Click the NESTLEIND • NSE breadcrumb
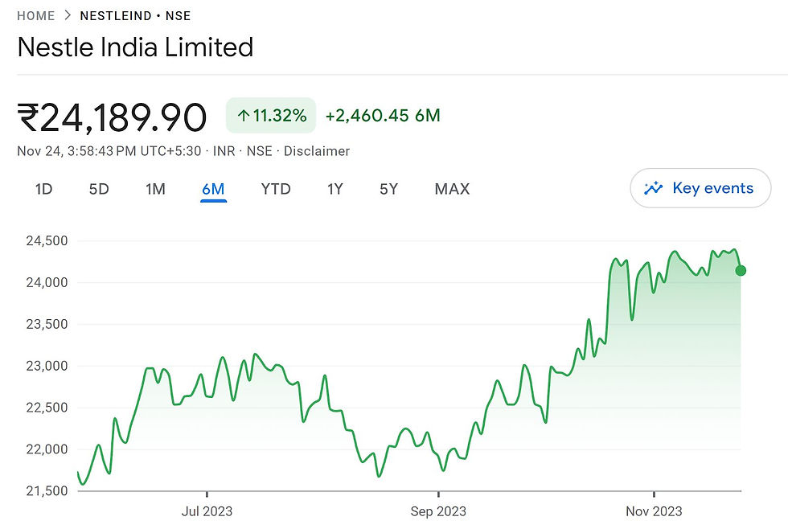This screenshot has width=788, height=529. tap(135, 15)
